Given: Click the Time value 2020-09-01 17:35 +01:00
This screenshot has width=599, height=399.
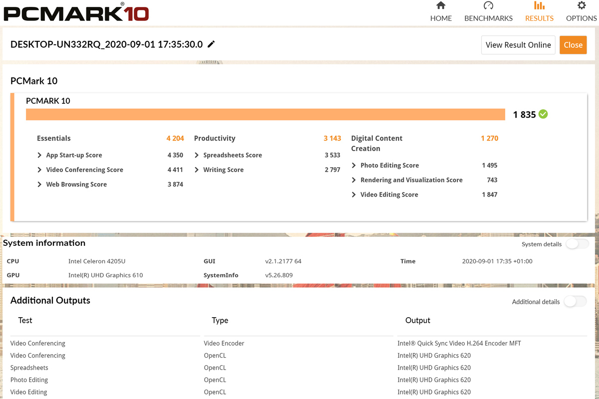Looking at the screenshot, I should click(x=497, y=261).
